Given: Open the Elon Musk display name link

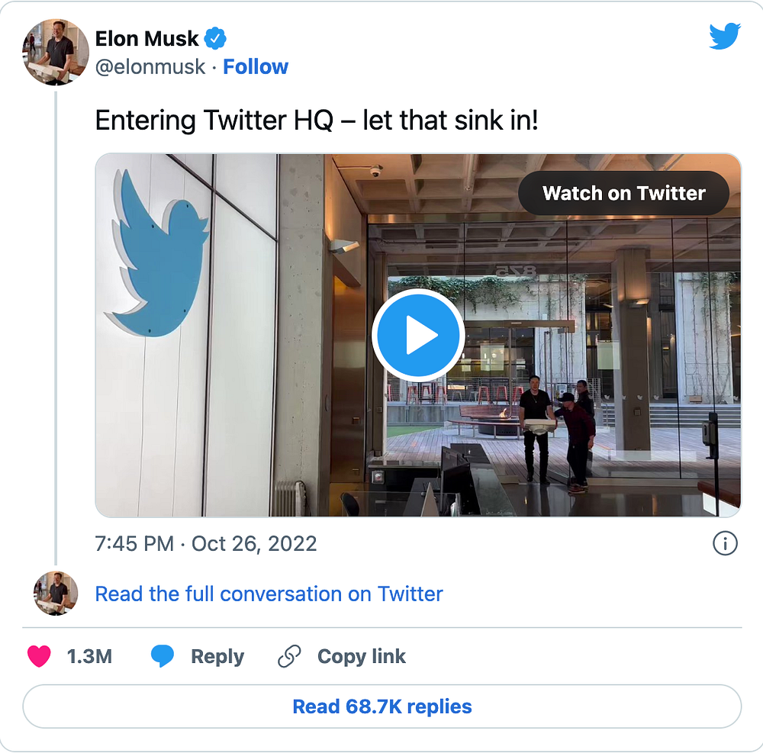Looking at the screenshot, I should [x=146, y=38].
